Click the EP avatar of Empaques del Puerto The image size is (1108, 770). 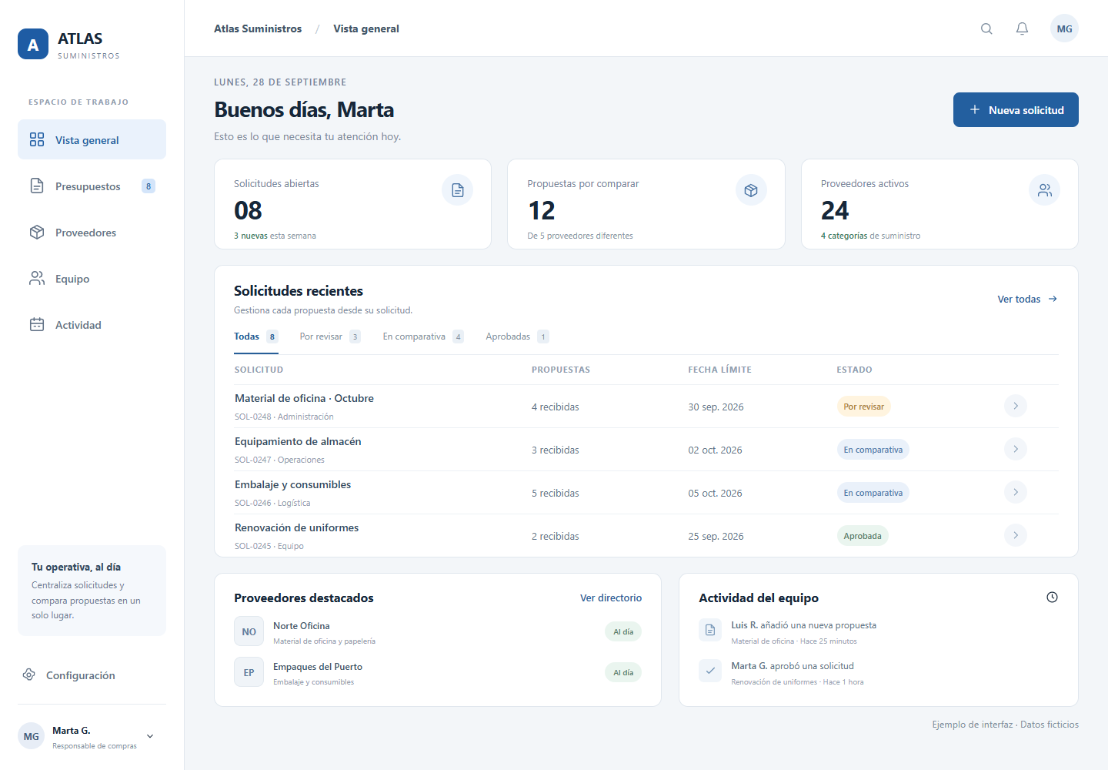coord(249,672)
